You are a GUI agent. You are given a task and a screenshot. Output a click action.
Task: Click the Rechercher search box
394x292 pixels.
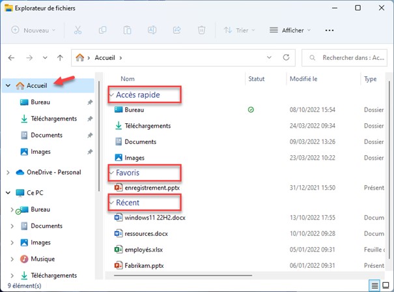click(x=348, y=58)
